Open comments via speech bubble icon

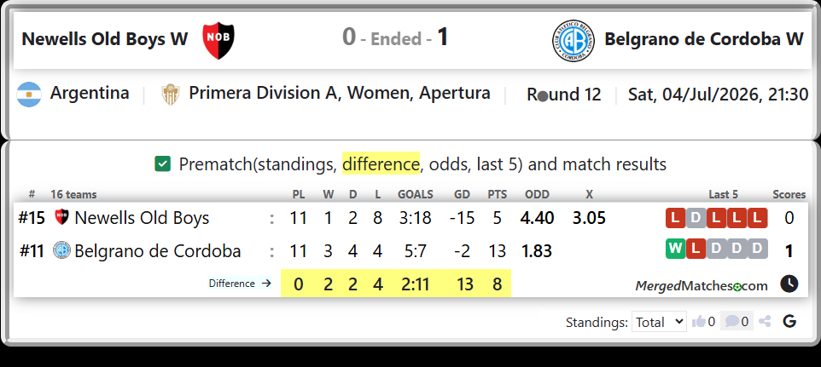coord(732,322)
